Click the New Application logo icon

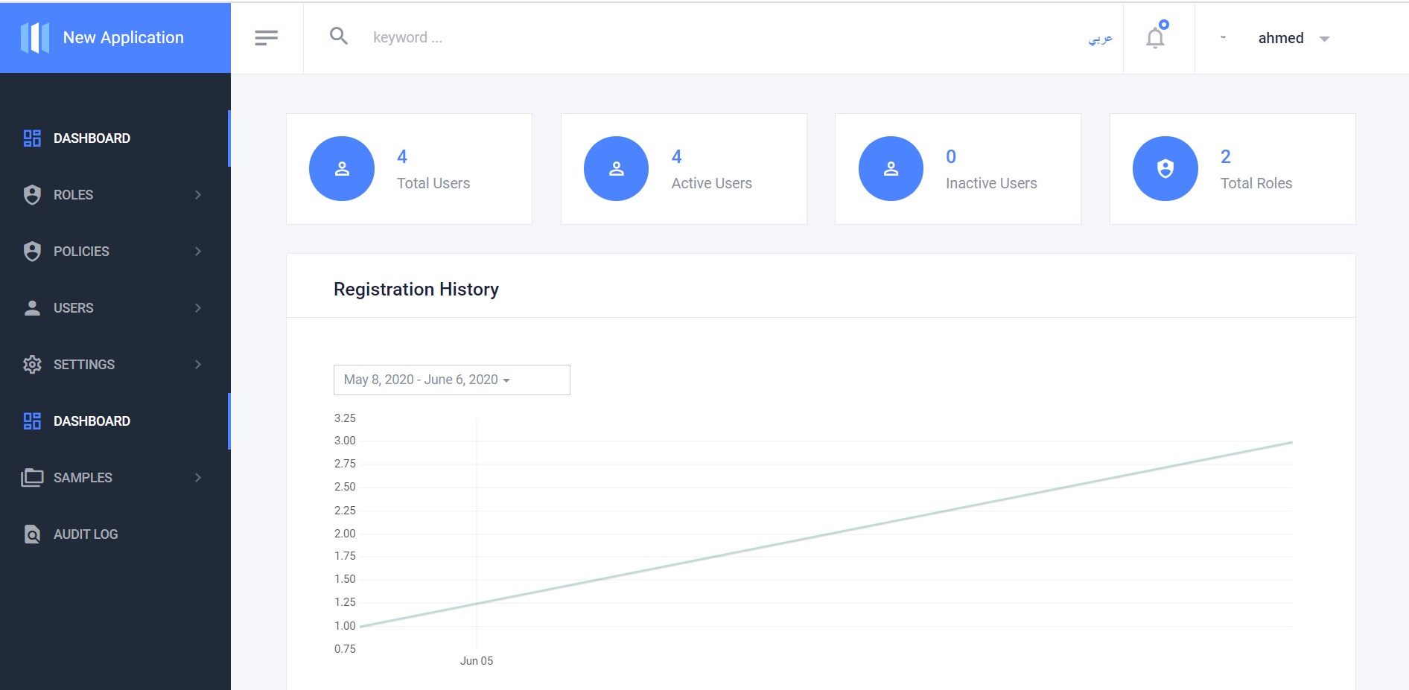(35, 37)
